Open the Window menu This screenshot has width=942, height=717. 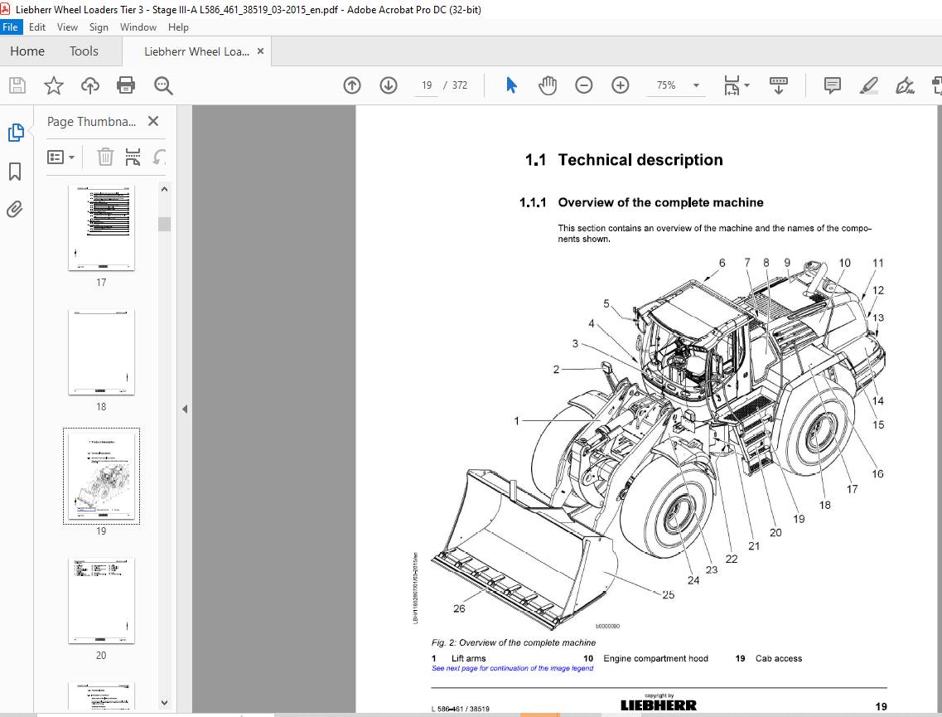click(x=138, y=27)
